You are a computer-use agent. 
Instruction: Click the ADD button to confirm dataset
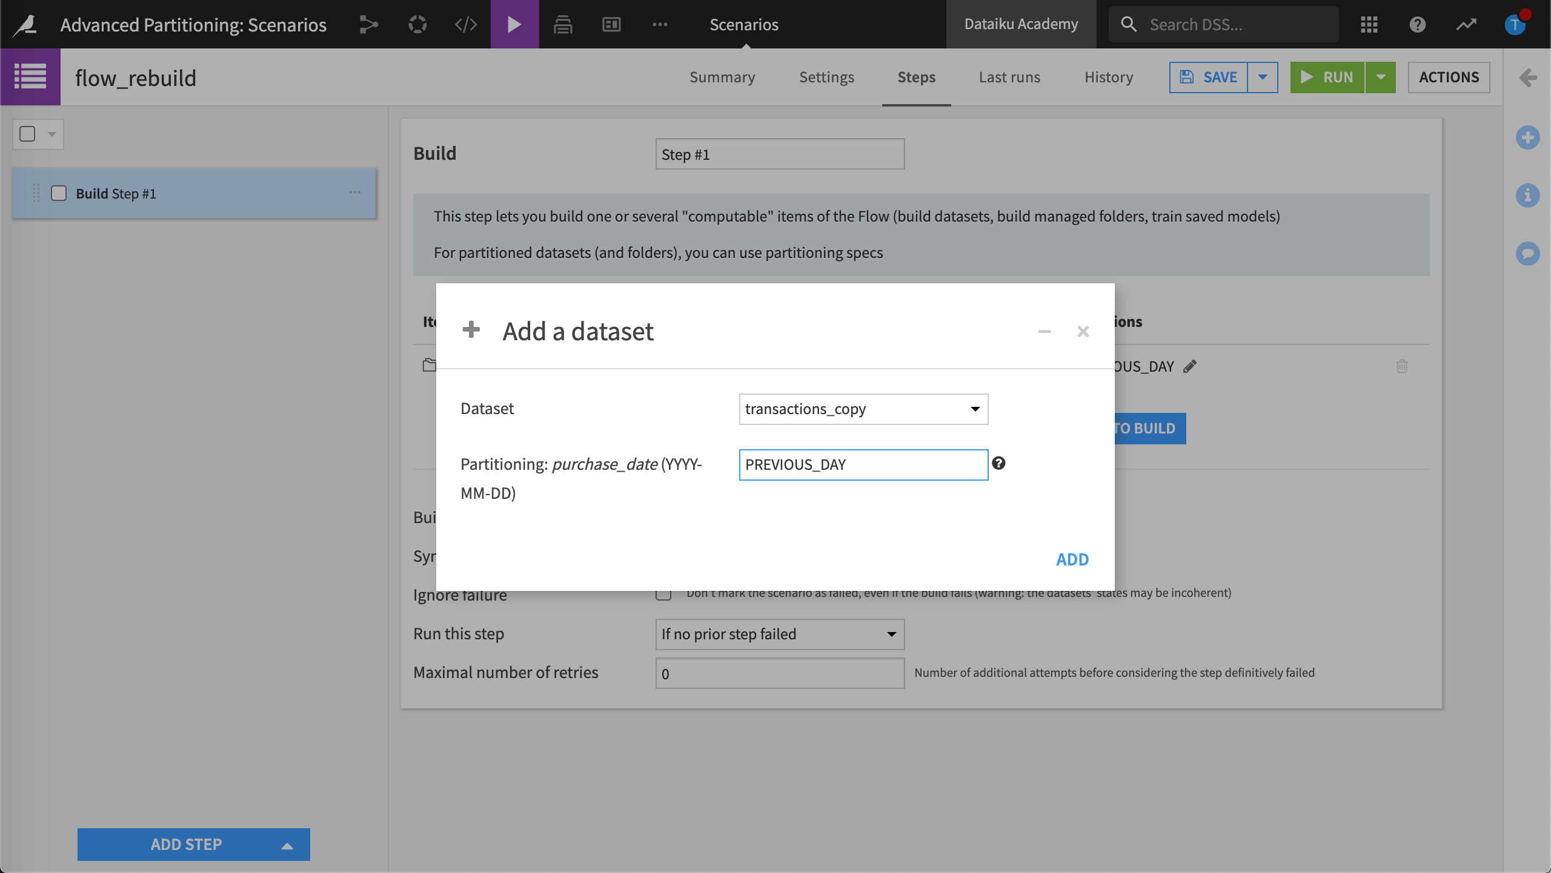tap(1073, 558)
